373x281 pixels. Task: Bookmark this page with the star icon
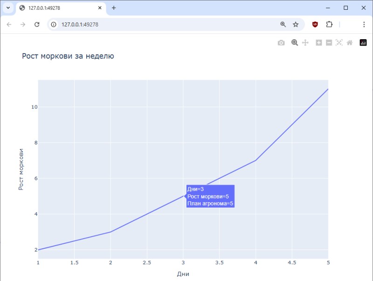click(x=296, y=24)
